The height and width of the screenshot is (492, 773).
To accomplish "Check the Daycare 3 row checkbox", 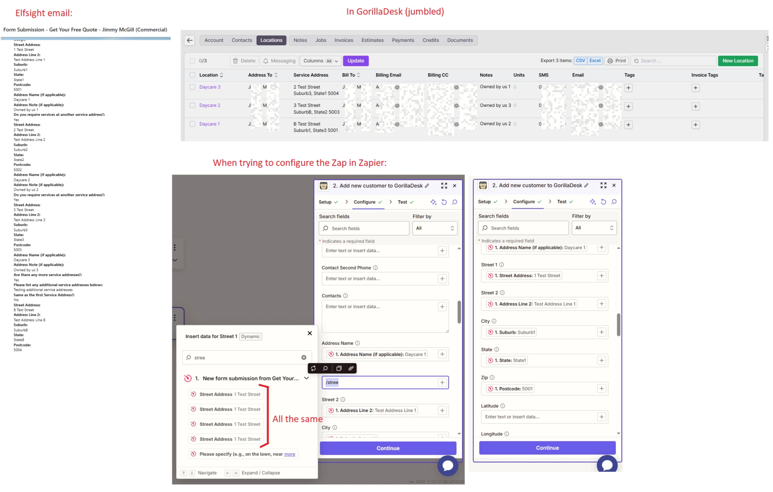I will coord(192,87).
